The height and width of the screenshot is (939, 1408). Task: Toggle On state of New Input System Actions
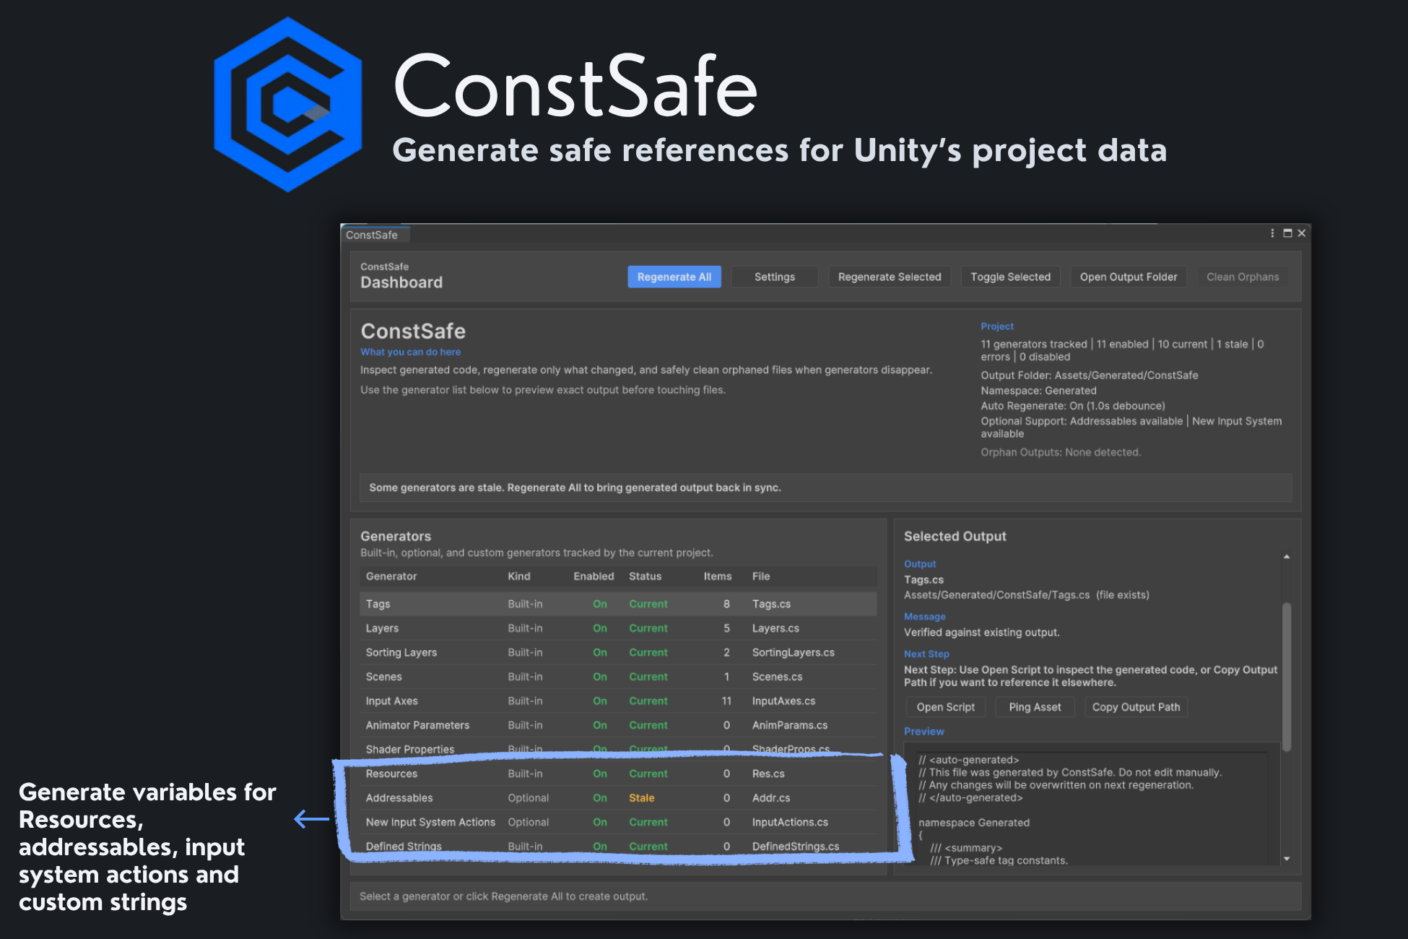coord(600,822)
